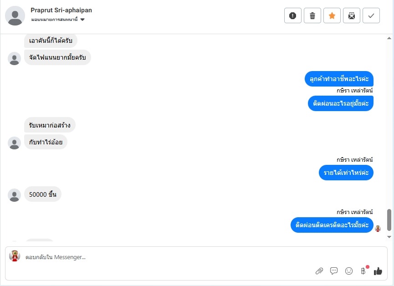Click the scrollbar up arrow
Image resolution: width=394 pixels, height=286 pixels.
click(389, 38)
